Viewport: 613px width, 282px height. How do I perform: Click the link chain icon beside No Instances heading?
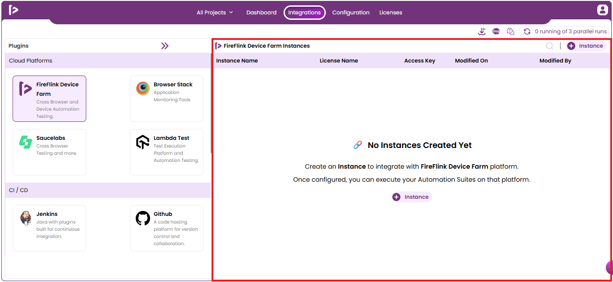358,145
